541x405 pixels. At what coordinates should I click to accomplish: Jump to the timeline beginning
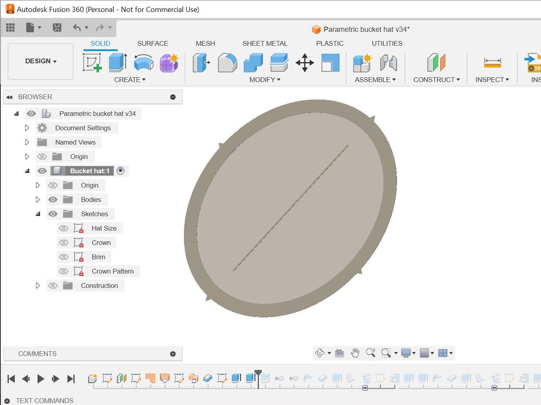pos(11,379)
